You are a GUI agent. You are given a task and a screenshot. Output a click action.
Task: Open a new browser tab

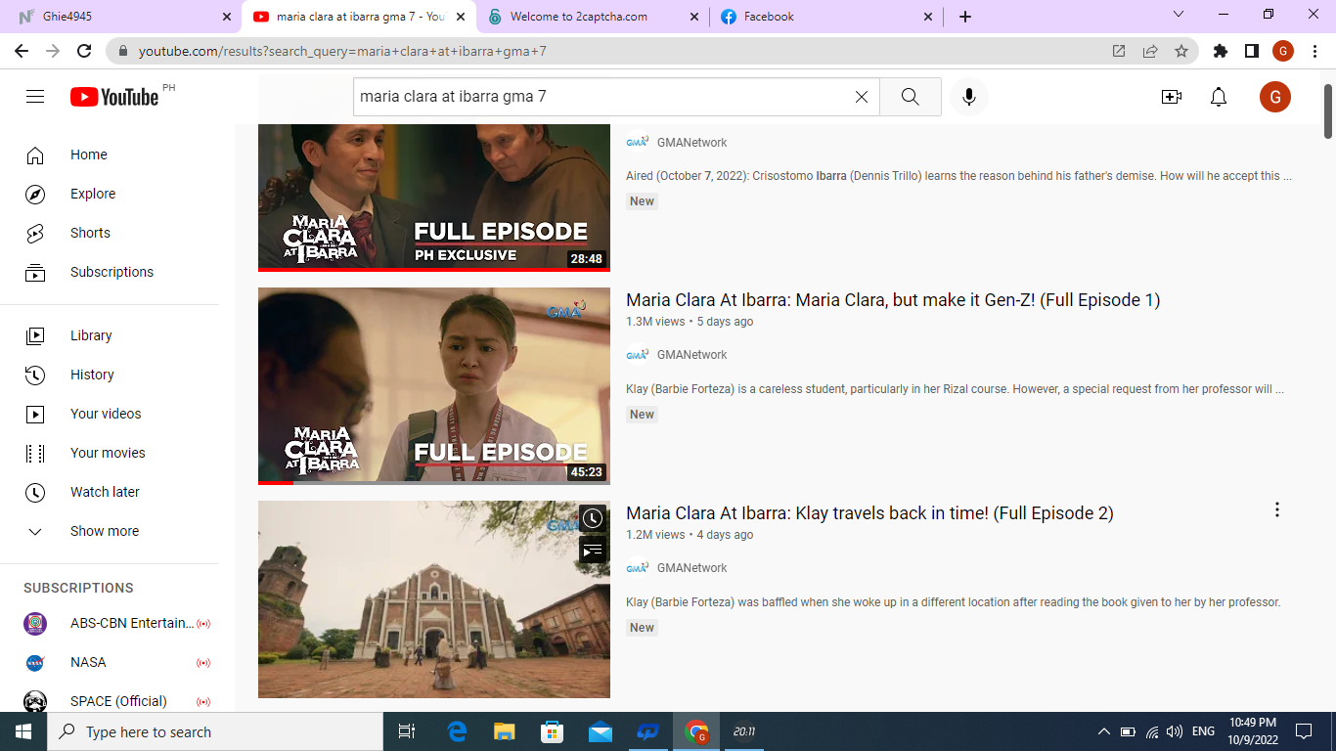coord(965,17)
